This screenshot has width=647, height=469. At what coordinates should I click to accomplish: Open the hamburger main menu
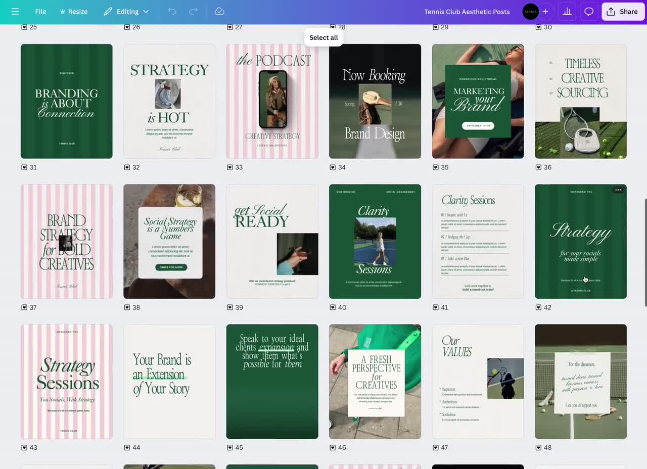(x=15, y=11)
